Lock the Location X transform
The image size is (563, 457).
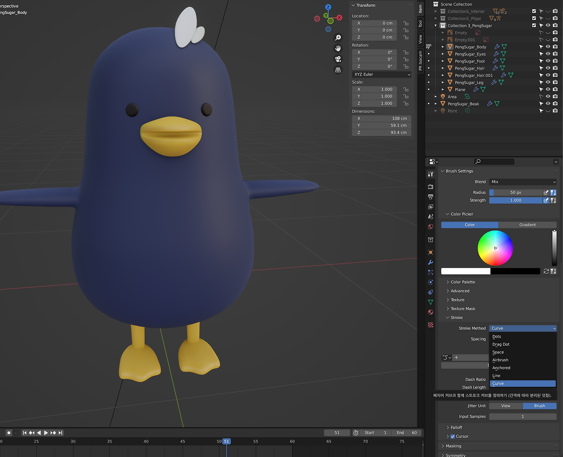tap(406, 23)
